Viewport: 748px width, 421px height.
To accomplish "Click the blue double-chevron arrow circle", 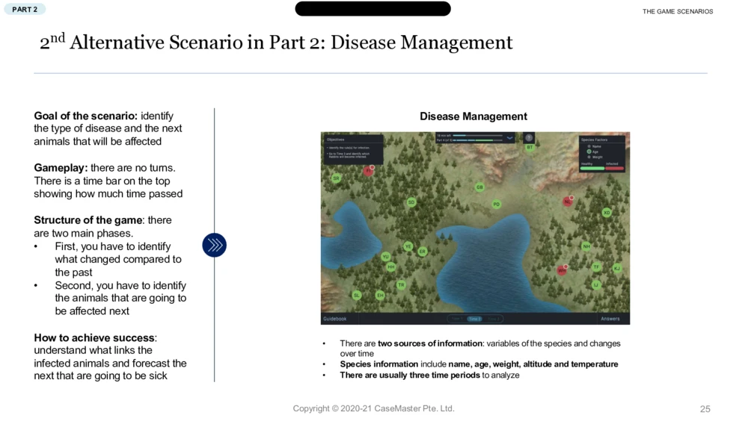I will 214,245.
